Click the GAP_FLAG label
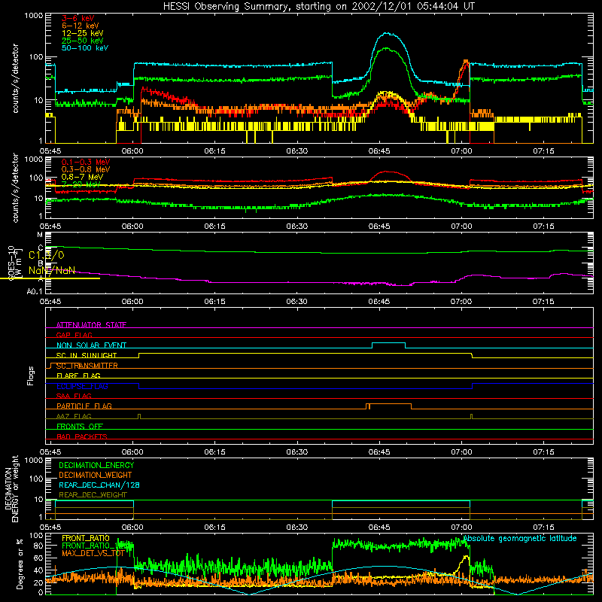602x602 pixels. tap(74, 335)
